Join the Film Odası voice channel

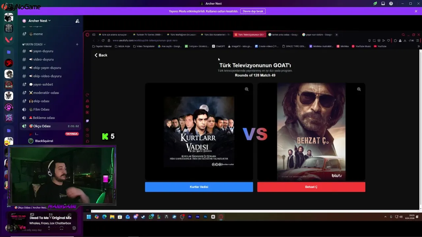click(50, 109)
